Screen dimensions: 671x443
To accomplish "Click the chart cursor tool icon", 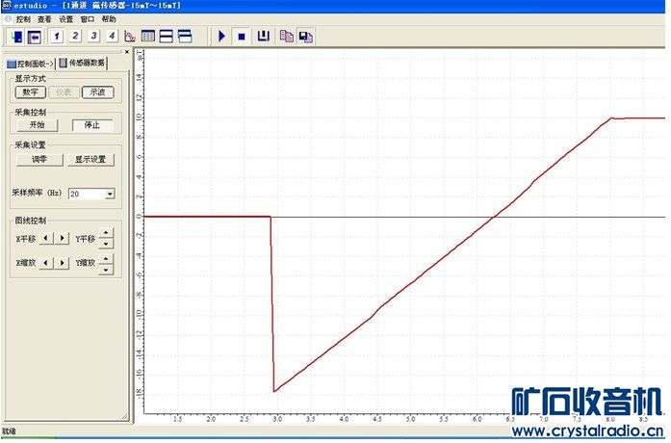I will (130, 37).
